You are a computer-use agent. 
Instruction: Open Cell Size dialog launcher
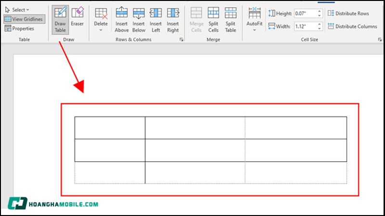click(x=380, y=39)
